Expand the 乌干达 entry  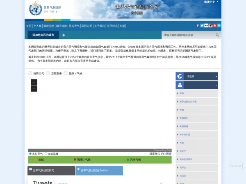coord(197,168)
